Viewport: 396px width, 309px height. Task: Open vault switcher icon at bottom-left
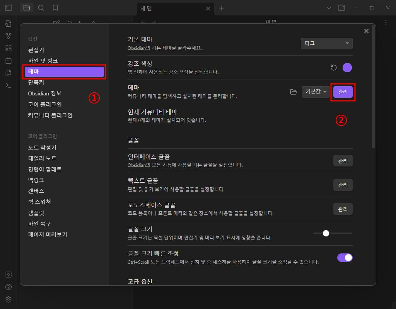point(9,275)
